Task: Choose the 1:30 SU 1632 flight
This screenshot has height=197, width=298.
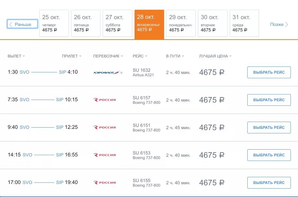Action: click(269, 72)
